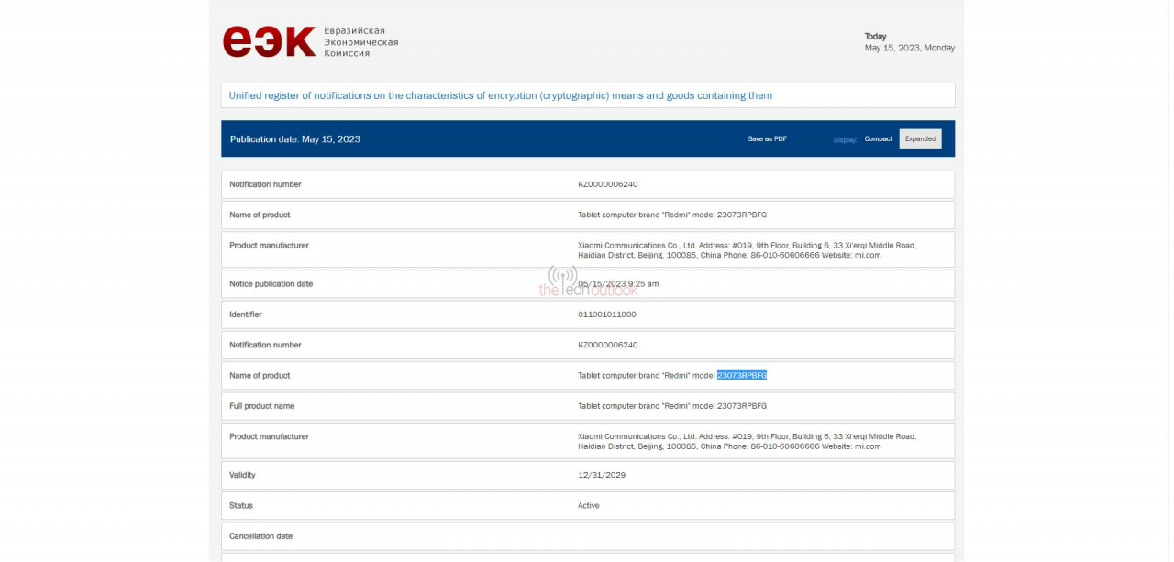Click the Евразийская Экономическая Комиссия logo text

click(x=360, y=42)
